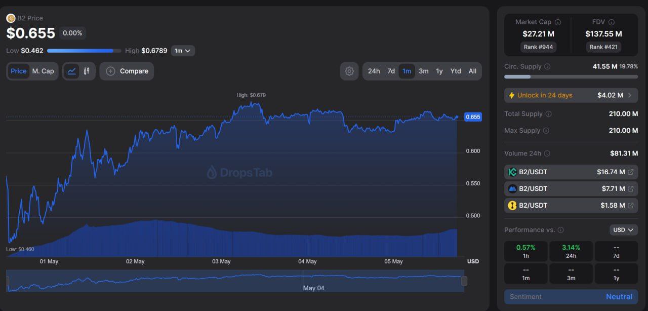
Task: Click the 24h performance 3.14% cell
Action: pos(571,252)
